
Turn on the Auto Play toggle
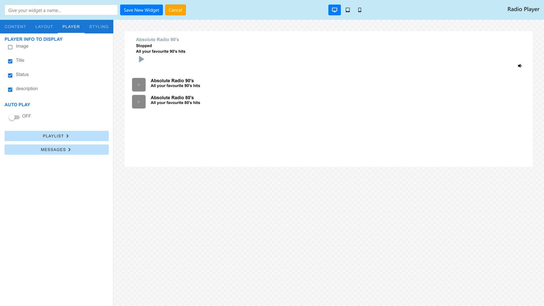coord(14,117)
